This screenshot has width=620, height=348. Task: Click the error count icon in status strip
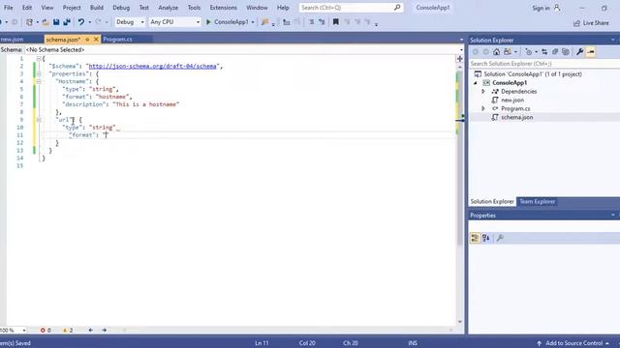(x=43, y=331)
